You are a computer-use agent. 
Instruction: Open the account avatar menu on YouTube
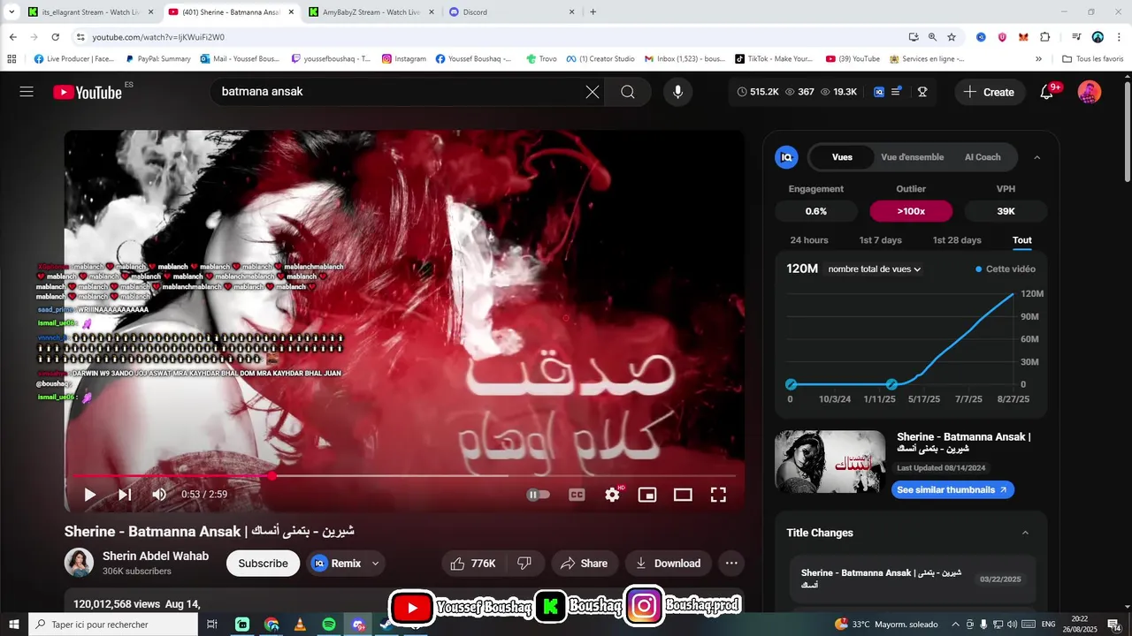(x=1090, y=92)
